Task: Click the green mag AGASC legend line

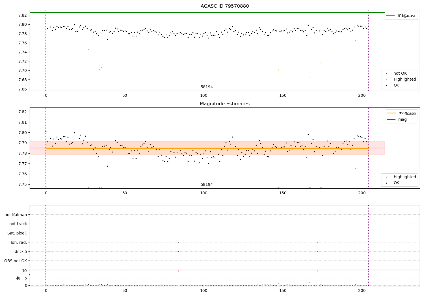Action: (x=391, y=15)
